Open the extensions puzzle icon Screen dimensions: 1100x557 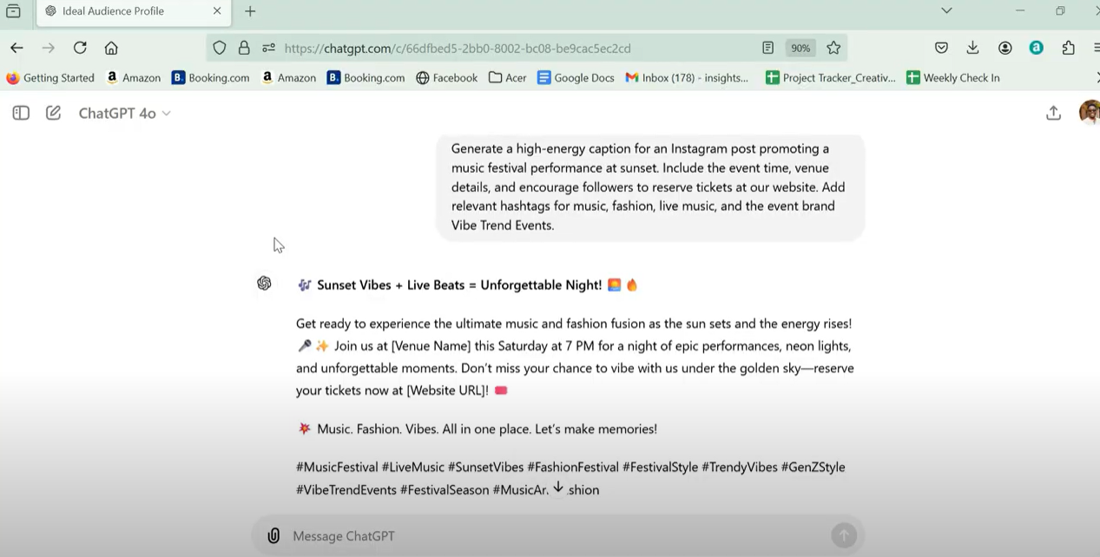(x=1068, y=48)
